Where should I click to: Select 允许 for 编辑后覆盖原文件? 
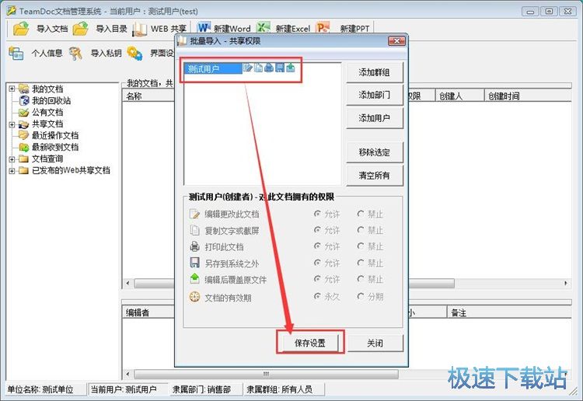point(317,279)
